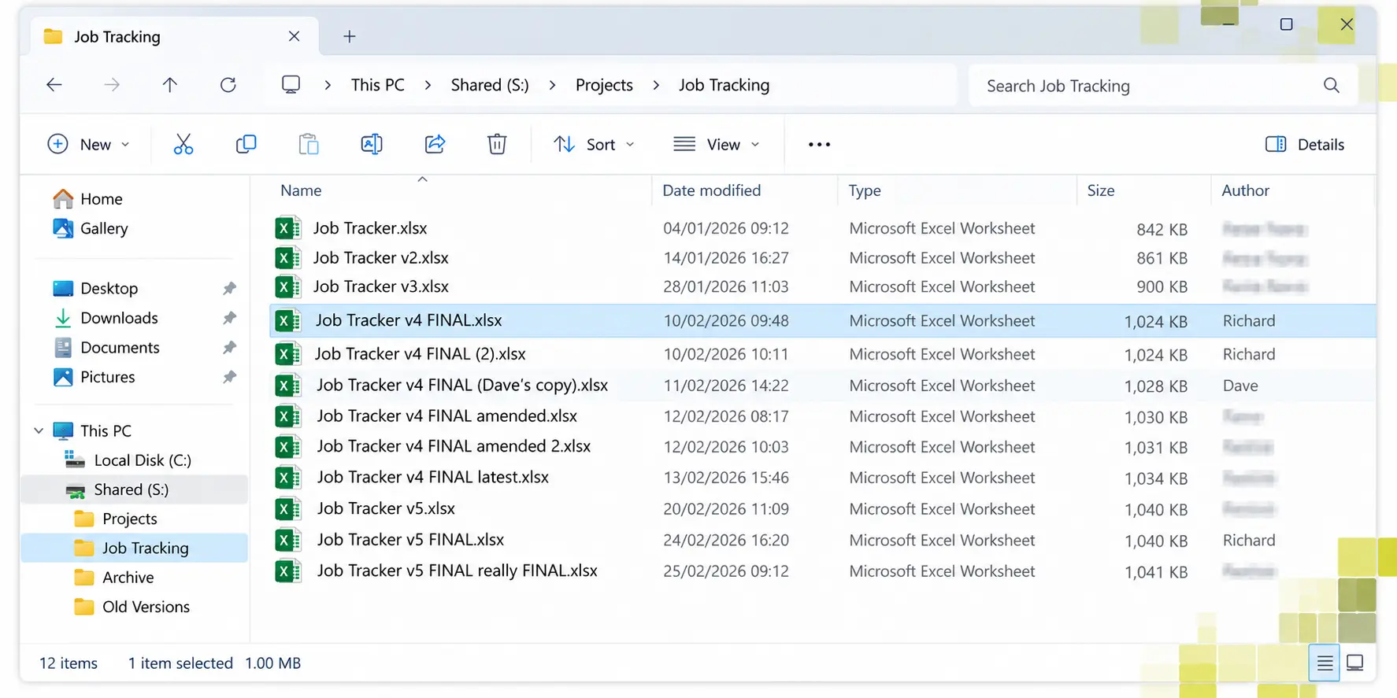Expand chevron after Shared (S:) in breadcrumb
The image size is (1397, 698).
552,85
